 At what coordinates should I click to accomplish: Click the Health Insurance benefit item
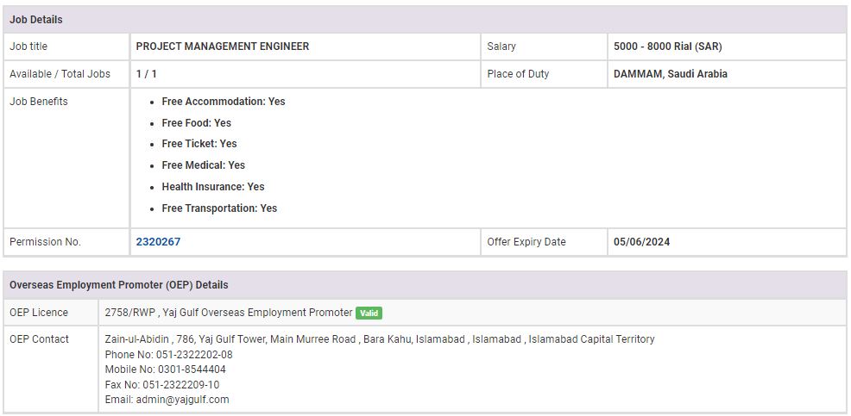[212, 187]
